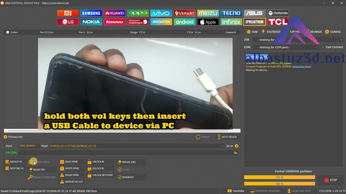This screenshot has height=194, width=346.
Task: Click the BACKUP NV button
Action: point(14,162)
